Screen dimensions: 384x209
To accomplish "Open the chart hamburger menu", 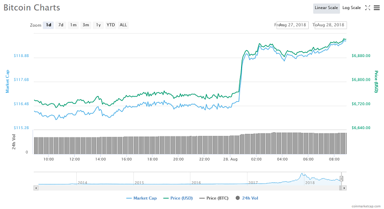I will [377, 8].
